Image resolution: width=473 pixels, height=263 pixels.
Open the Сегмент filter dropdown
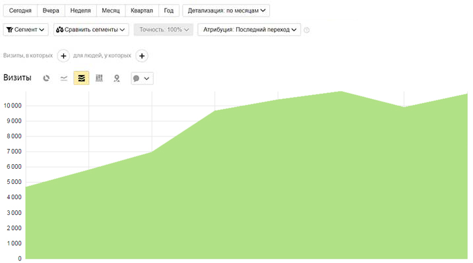pyautogui.click(x=26, y=30)
